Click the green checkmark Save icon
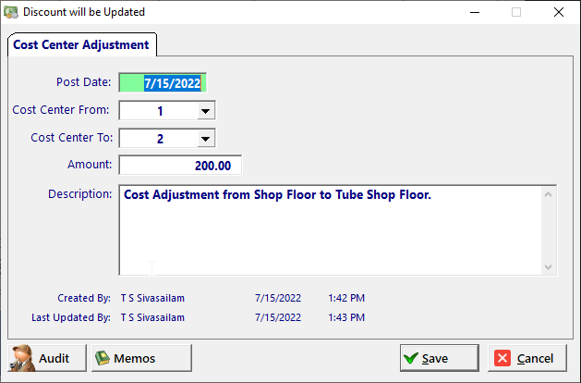This screenshot has width=581, height=383. [411, 358]
